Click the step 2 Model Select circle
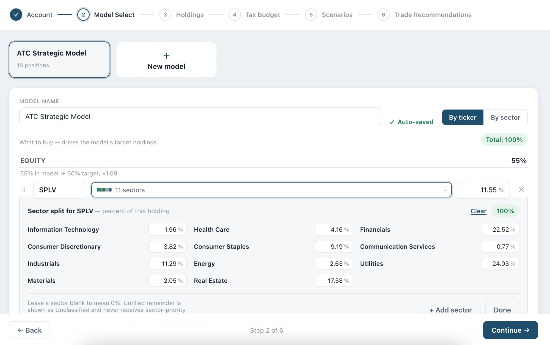 (83, 15)
